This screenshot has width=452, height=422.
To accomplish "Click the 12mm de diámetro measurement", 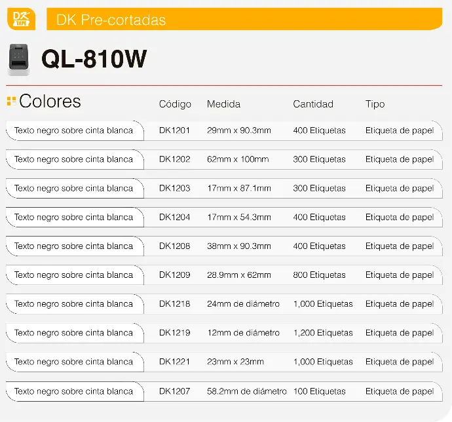I will coord(243,333).
